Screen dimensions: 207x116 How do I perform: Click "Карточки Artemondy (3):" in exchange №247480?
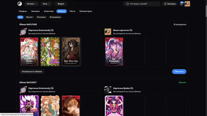pyautogui.click(x=41, y=30)
